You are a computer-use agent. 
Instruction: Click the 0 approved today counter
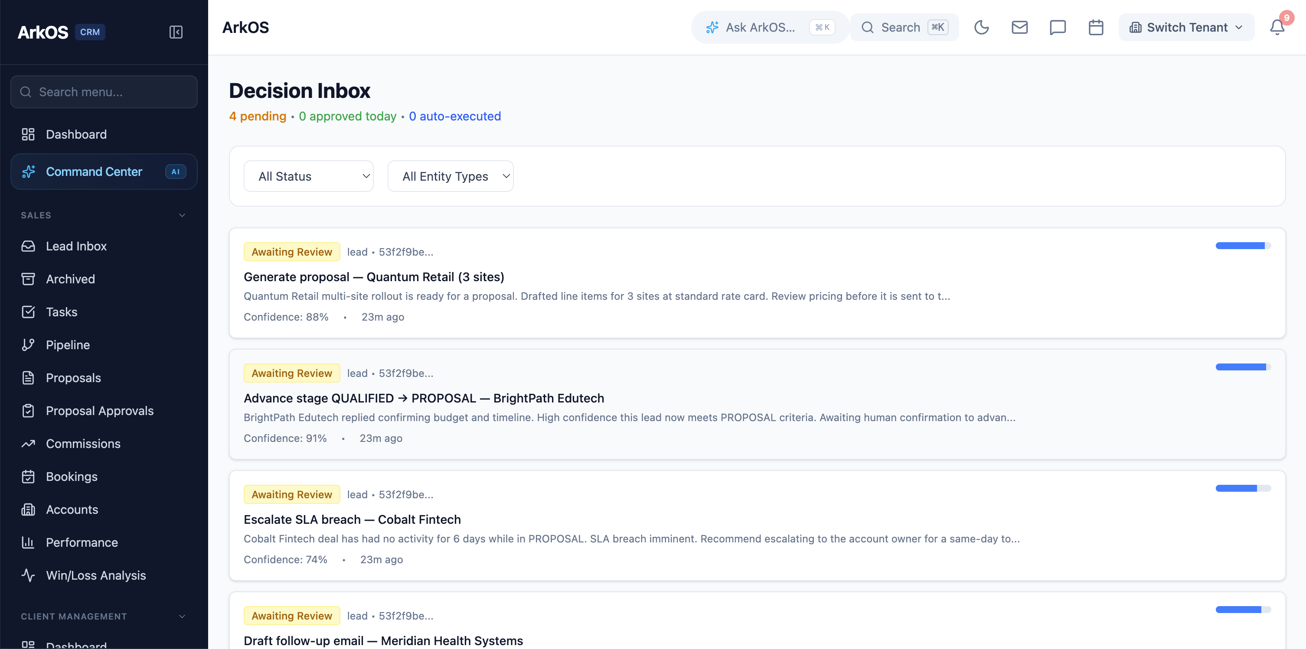coord(347,117)
